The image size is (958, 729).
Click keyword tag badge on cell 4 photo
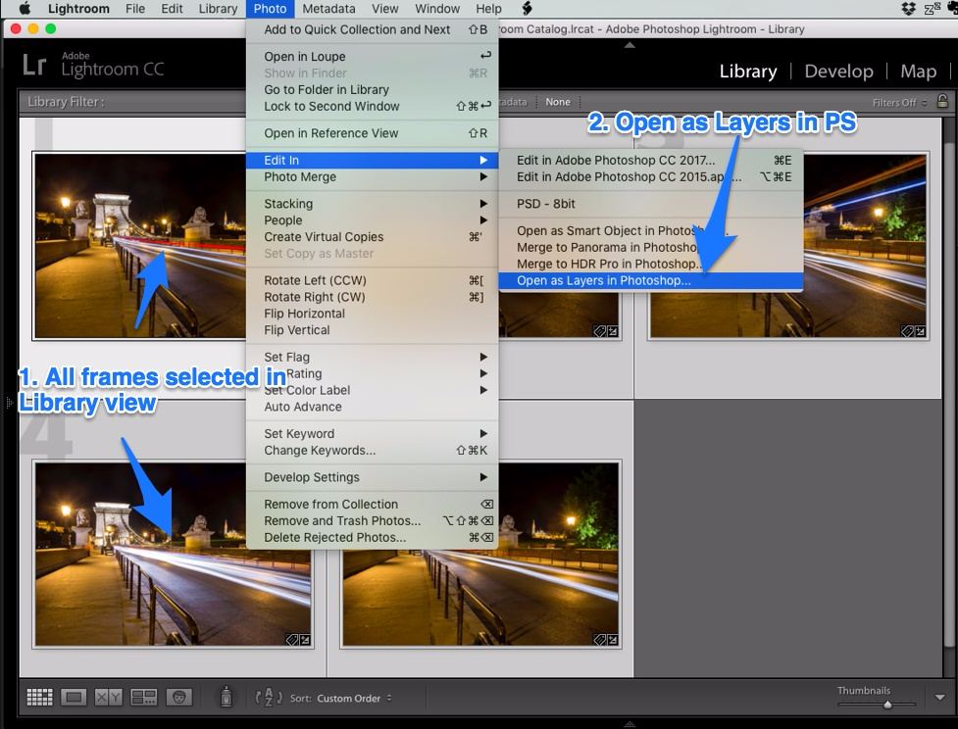point(292,639)
